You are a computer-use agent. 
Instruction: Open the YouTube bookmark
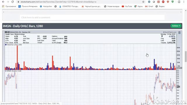(127, 6)
